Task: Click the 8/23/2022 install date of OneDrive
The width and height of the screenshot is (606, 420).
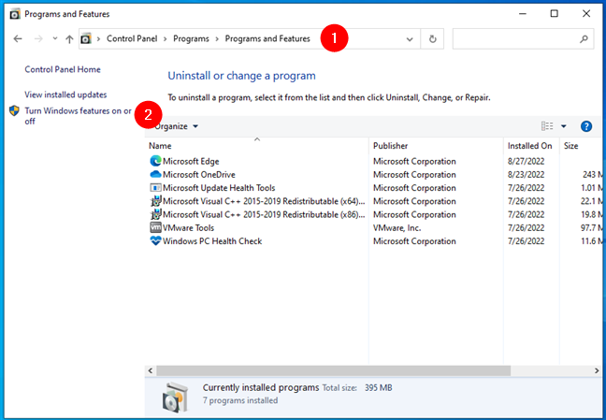Action: (x=526, y=175)
